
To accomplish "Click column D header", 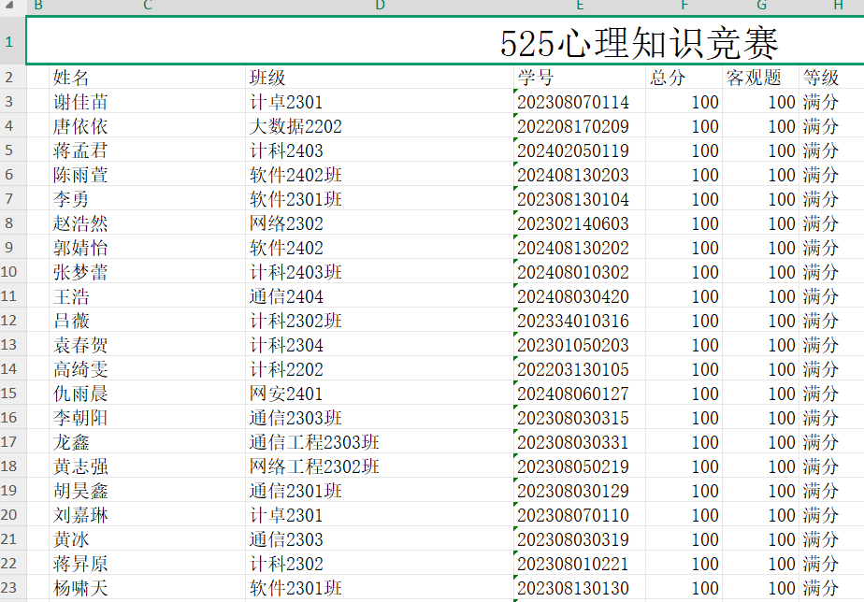I will click(379, 7).
